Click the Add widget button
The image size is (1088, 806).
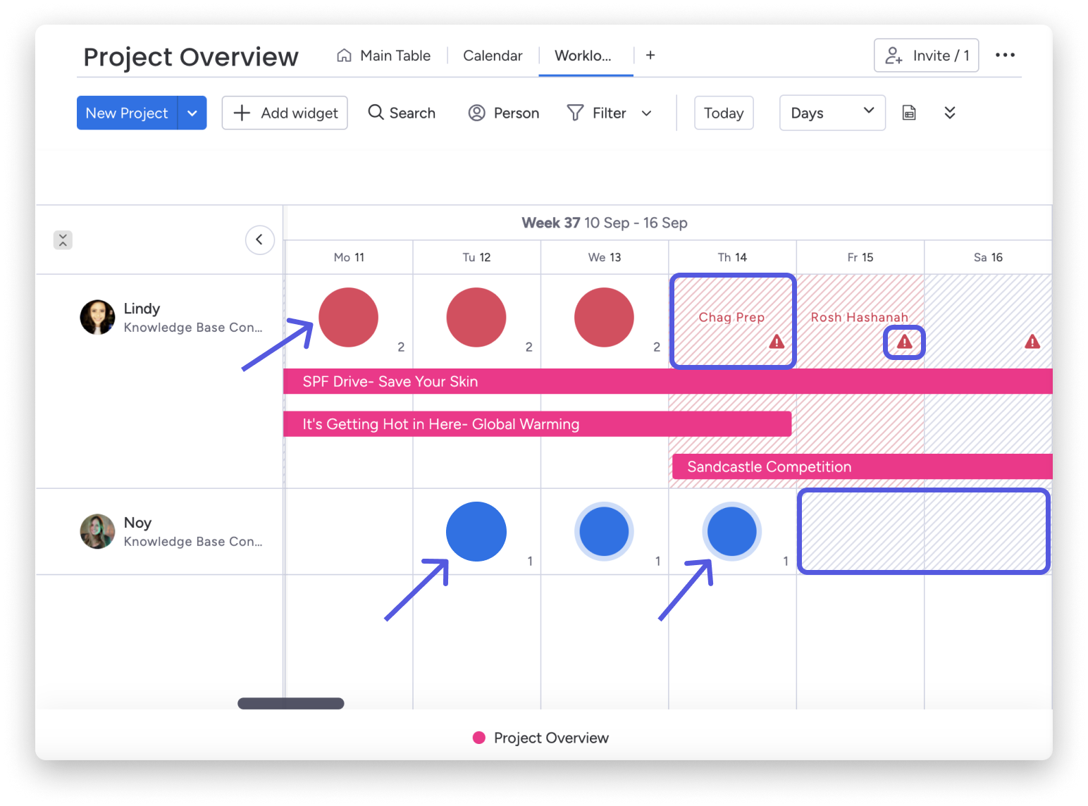click(285, 113)
